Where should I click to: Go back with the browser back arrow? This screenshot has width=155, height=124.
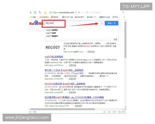click(31, 13)
